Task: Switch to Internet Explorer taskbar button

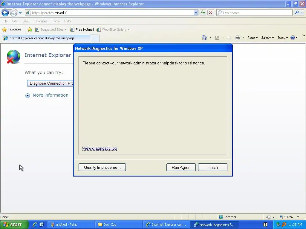Action: [166, 225]
